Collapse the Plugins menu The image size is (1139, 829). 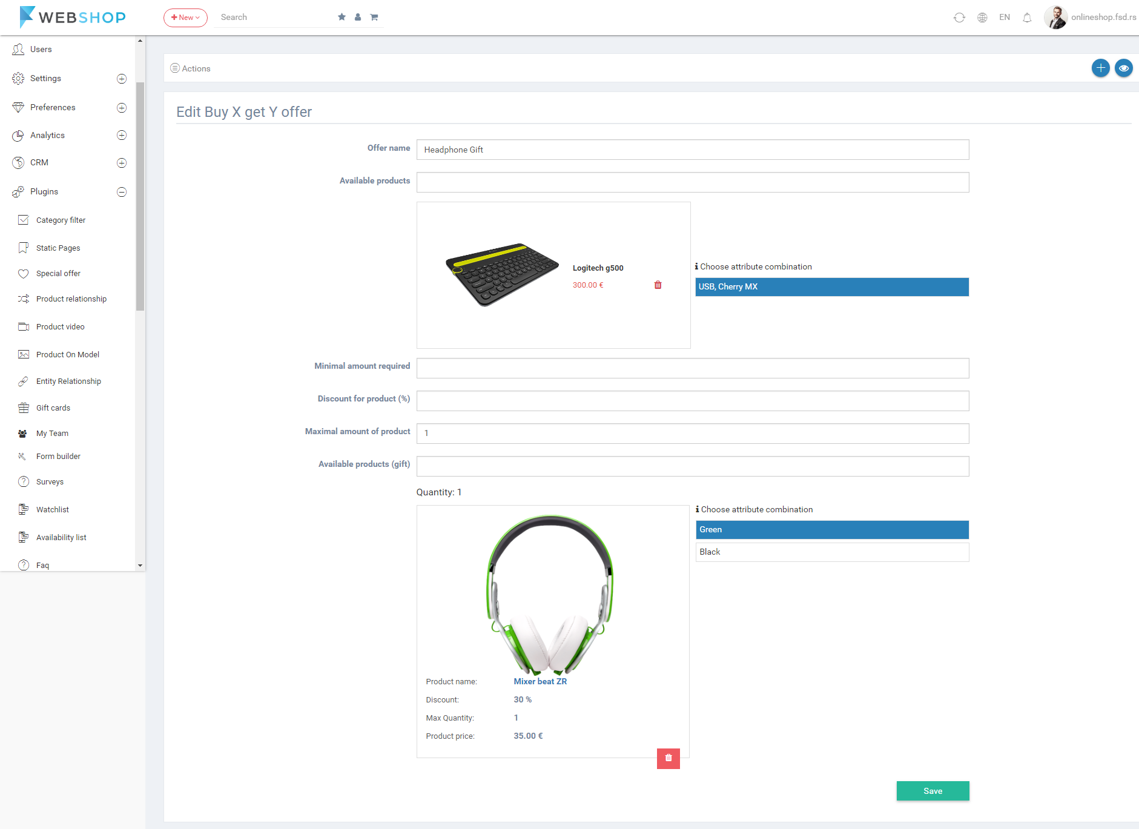click(x=122, y=192)
